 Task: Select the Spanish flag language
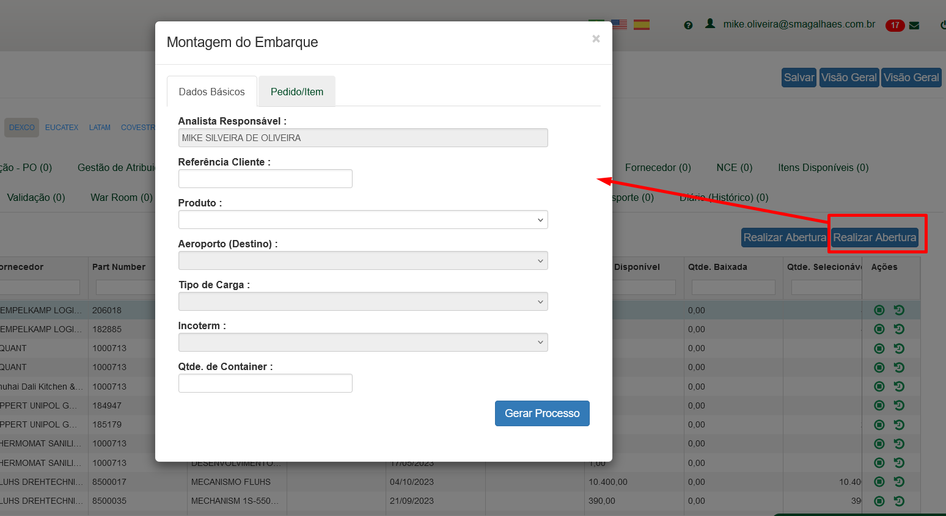pyautogui.click(x=642, y=24)
